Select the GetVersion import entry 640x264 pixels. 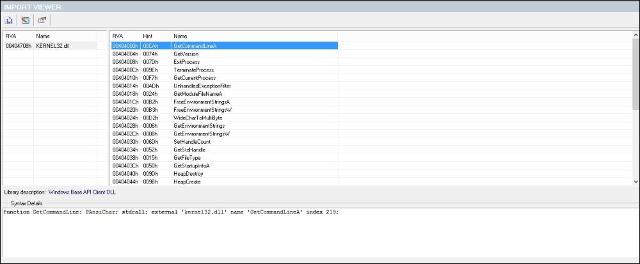186,54
